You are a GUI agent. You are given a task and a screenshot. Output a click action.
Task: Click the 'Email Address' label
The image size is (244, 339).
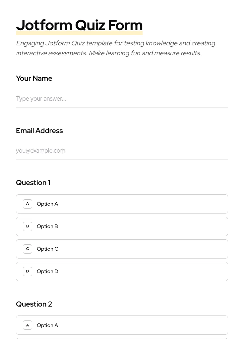[39, 130]
